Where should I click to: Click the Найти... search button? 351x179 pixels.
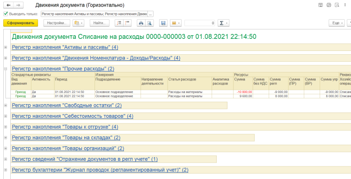(100, 23)
